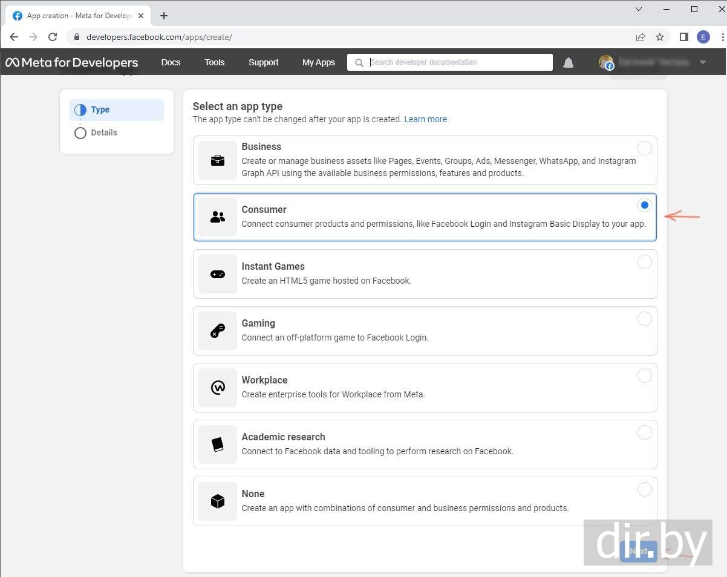Select the Workplace radio button
This screenshot has width=727, height=577.
[x=645, y=376]
